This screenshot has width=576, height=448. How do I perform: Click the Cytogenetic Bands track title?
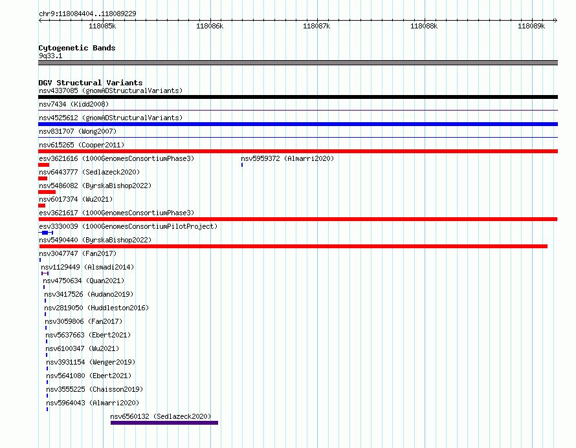[77, 48]
